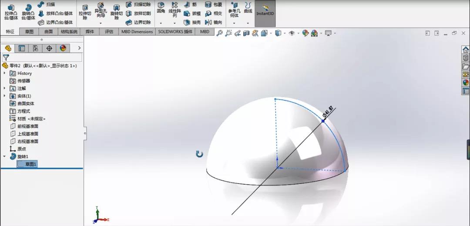Switch to the 特征 features tab
This screenshot has height=226, width=470.
click(x=10, y=31)
